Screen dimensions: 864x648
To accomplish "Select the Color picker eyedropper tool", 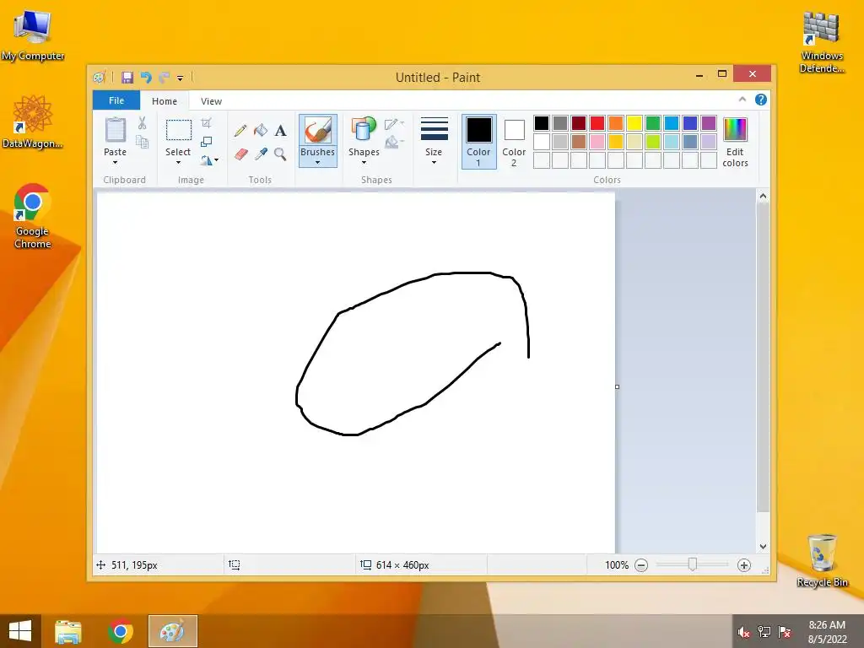I will [x=261, y=154].
